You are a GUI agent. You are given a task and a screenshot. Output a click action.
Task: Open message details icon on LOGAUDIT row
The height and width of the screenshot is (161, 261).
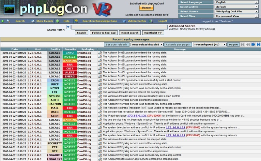100,155
